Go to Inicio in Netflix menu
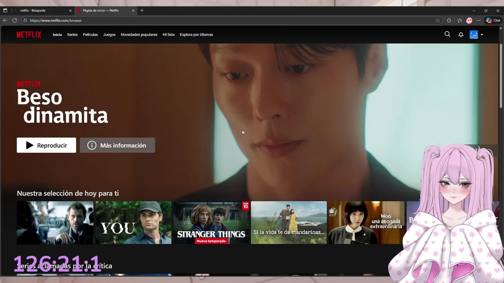Viewport: 504px width, 283px height. click(x=57, y=35)
